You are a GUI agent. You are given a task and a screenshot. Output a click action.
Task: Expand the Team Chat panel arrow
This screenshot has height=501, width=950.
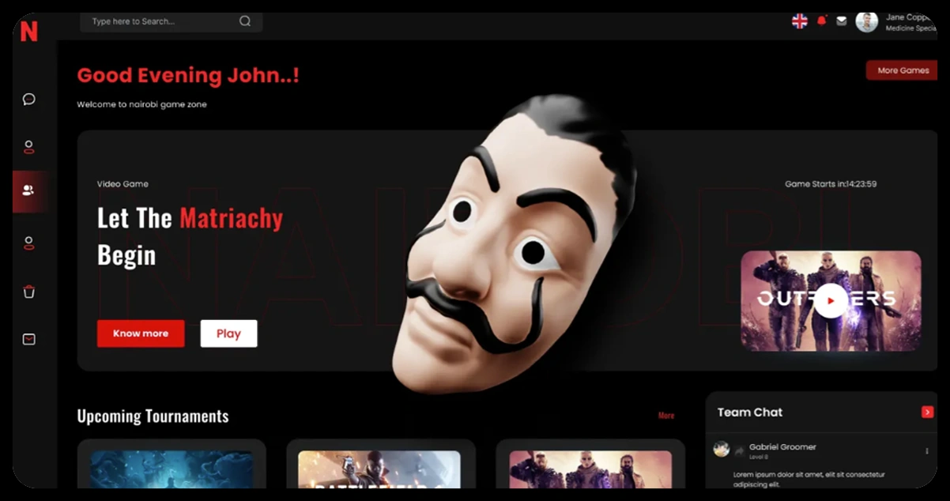[926, 412]
